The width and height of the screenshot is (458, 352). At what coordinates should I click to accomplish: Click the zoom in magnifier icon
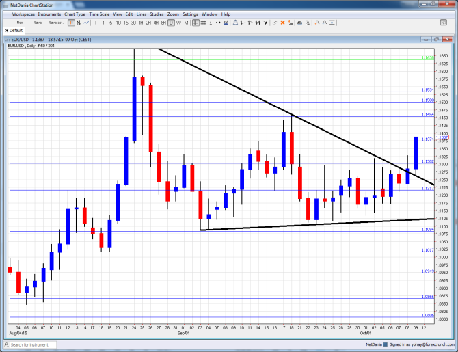click(x=317, y=23)
